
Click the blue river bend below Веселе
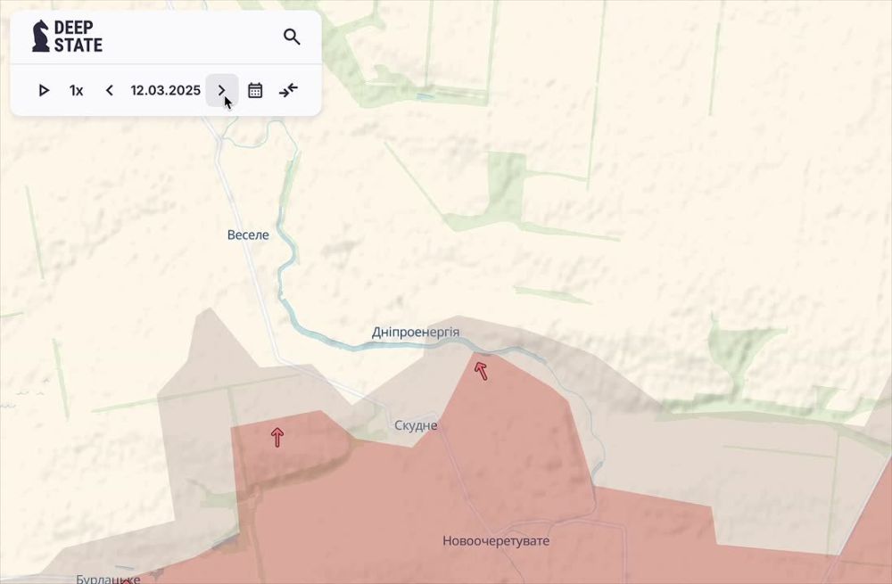pyautogui.click(x=284, y=287)
